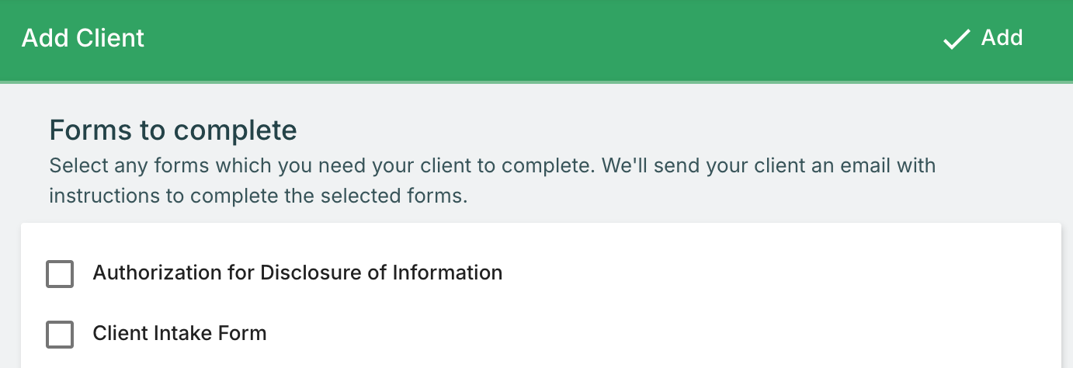This screenshot has width=1073, height=368.
Task: Select the Client Intake Form label
Action: 179,334
